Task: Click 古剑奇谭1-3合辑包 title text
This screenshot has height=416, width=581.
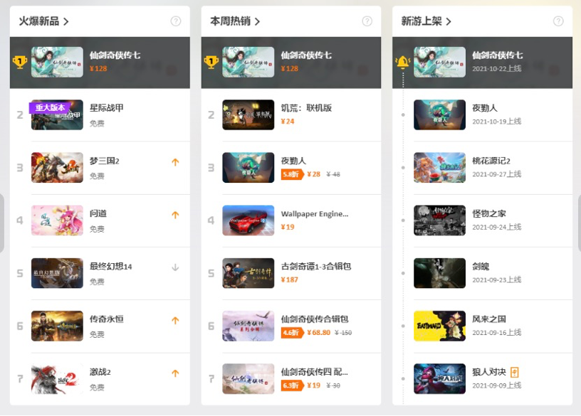Action: (316, 266)
